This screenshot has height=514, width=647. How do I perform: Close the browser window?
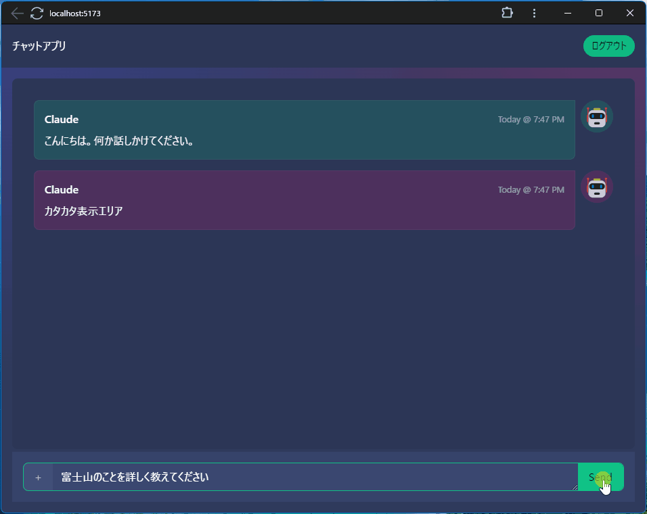630,13
